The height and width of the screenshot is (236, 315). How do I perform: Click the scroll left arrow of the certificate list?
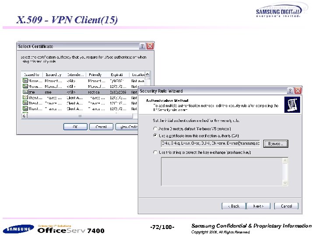coord(24,116)
